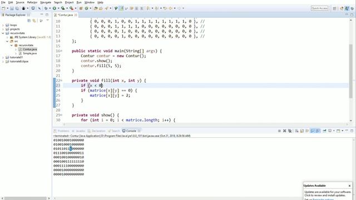Toggle Mark Occurrences in the toolbar

(121, 8)
